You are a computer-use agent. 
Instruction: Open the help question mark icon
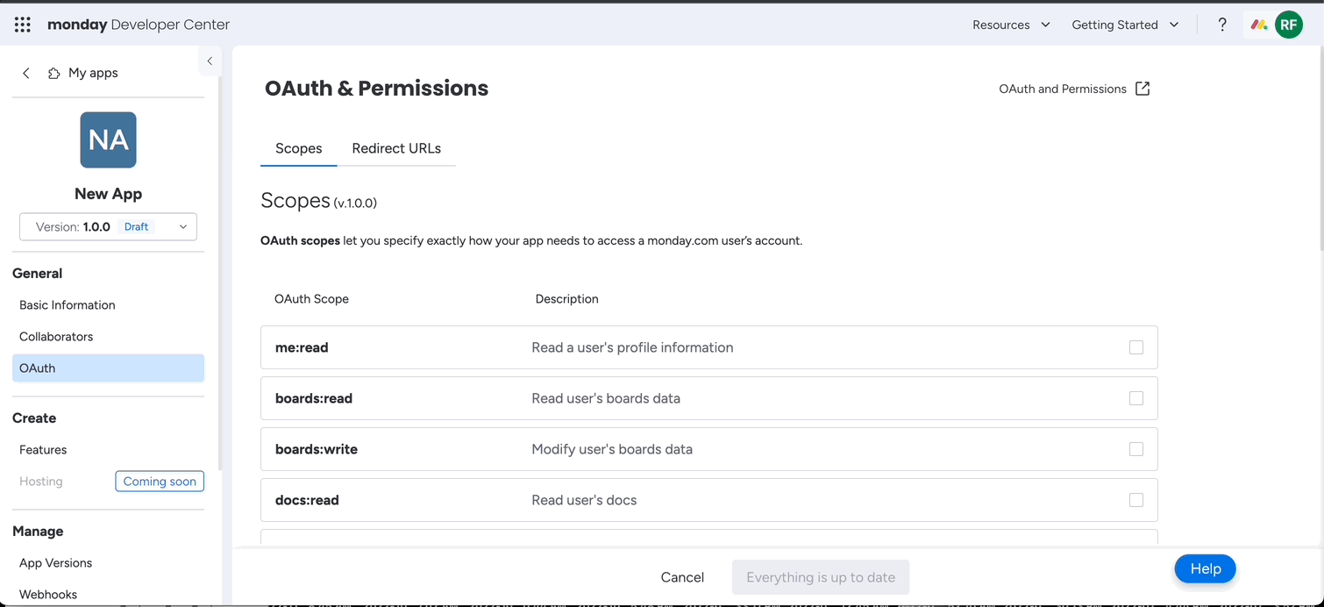pos(1222,25)
